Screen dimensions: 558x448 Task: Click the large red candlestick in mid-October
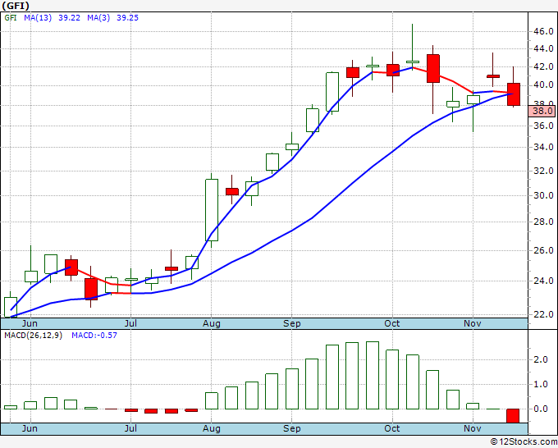click(433, 68)
